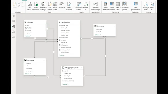The width and height of the screenshot is (168, 94).
Task: Collapse the fact_bookings table card
Action: click(62, 55)
